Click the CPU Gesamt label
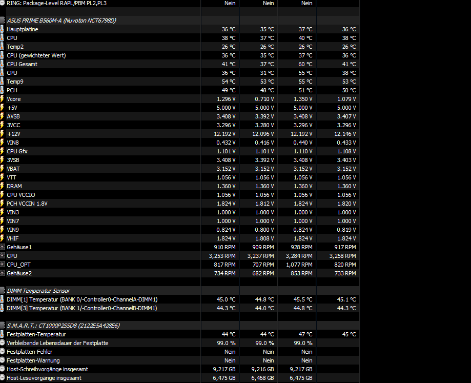The image size is (471, 383). [x=22, y=64]
